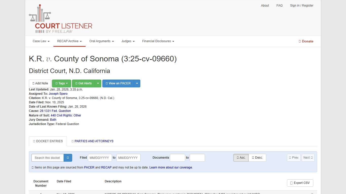
Task: Open the Judges dropdown menu
Action: tap(128, 41)
